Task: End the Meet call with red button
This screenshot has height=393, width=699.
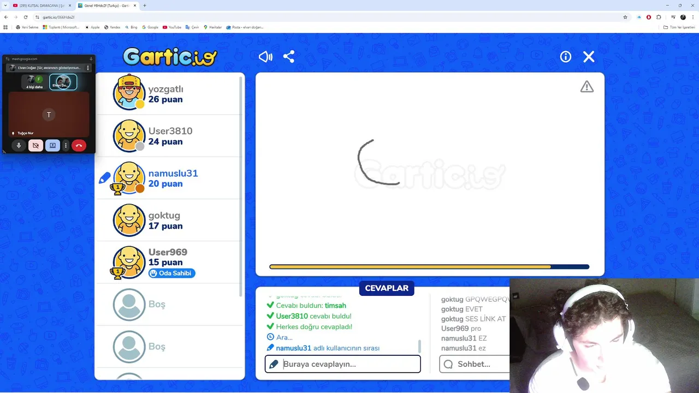Action: pyautogui.click(x=79, y=146)
